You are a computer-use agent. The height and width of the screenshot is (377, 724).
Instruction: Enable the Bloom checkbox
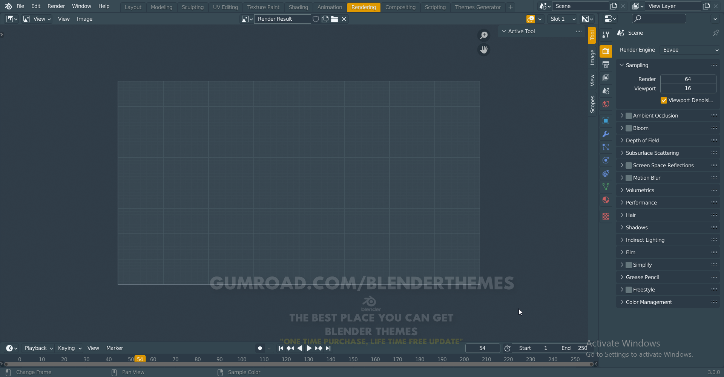click(x=629, y=128)
